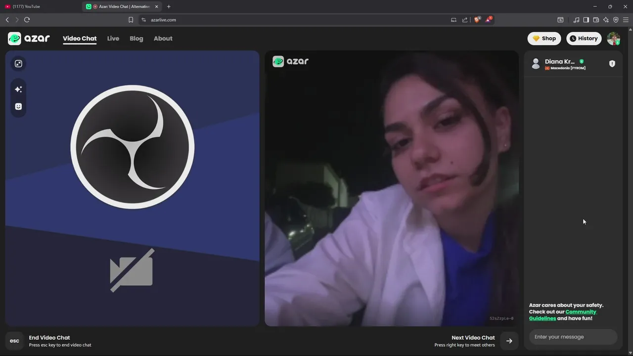Open the Video Chat tab
Image resolution: width=633 pixels, height=356 pixels.
[x=80, y=39]
